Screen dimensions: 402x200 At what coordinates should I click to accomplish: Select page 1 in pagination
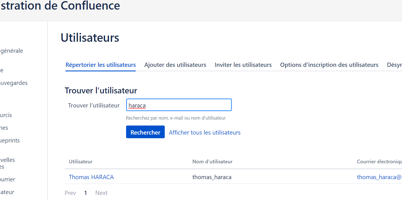(86, 193)
